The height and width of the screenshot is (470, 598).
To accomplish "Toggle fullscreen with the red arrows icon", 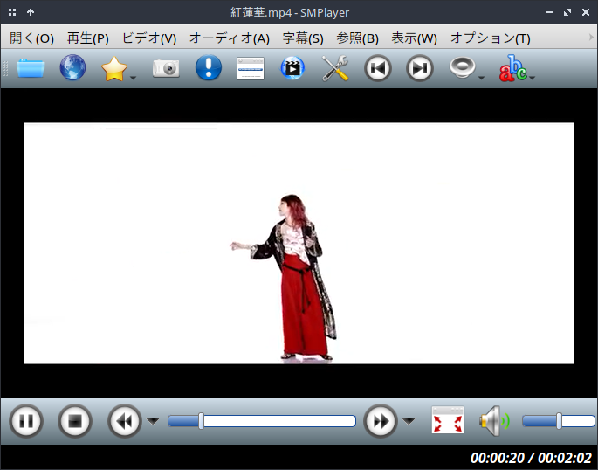I will (x=448, y=420).
